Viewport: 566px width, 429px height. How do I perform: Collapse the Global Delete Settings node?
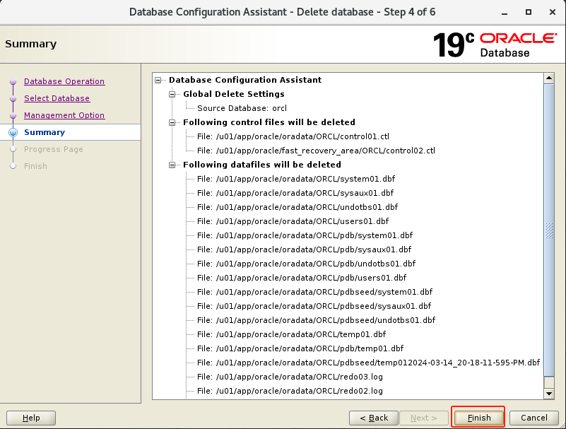tap(172, 94)
